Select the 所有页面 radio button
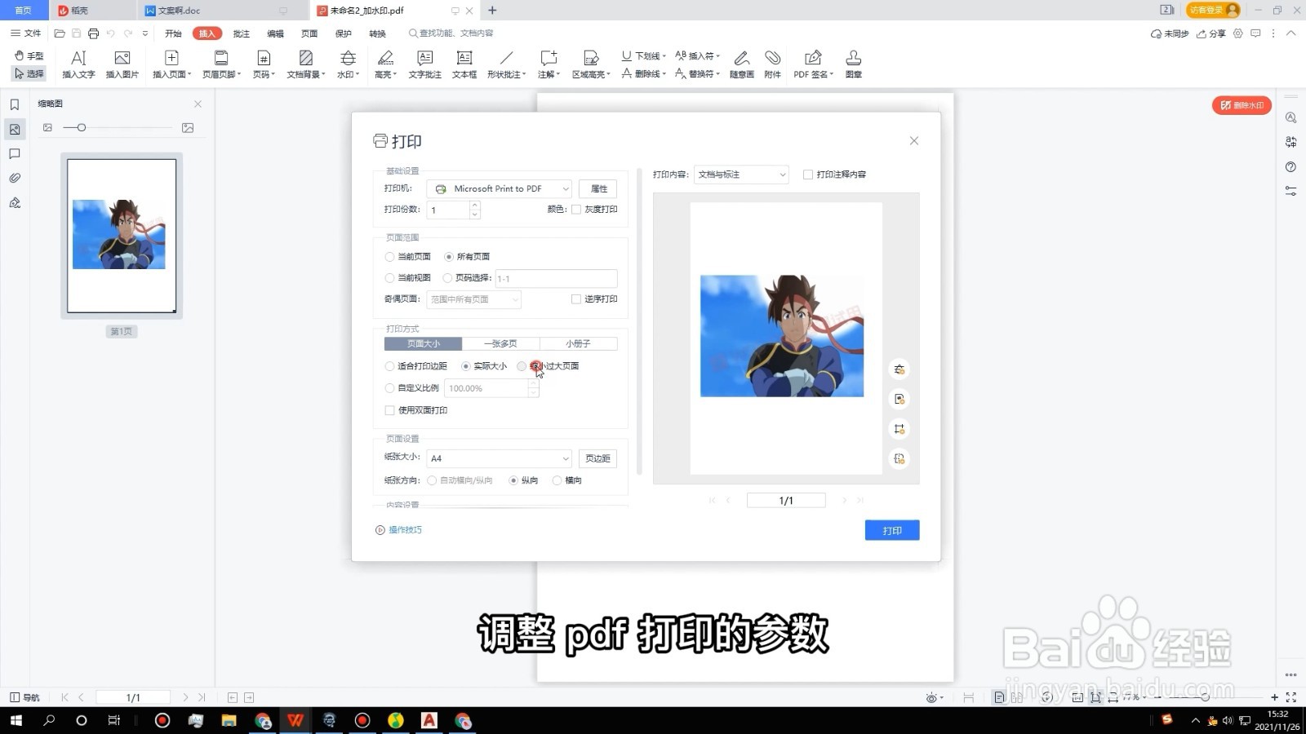 point(449,257)
